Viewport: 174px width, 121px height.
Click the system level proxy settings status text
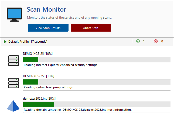pyautogui.click(x=48, y=87)
